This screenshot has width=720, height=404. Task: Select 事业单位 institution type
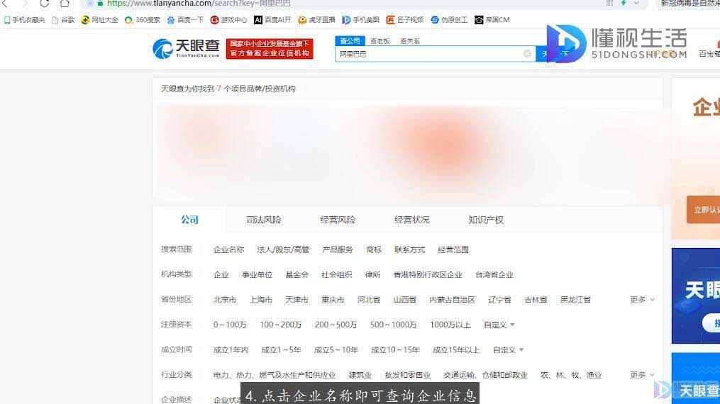(x=257, y=275)
